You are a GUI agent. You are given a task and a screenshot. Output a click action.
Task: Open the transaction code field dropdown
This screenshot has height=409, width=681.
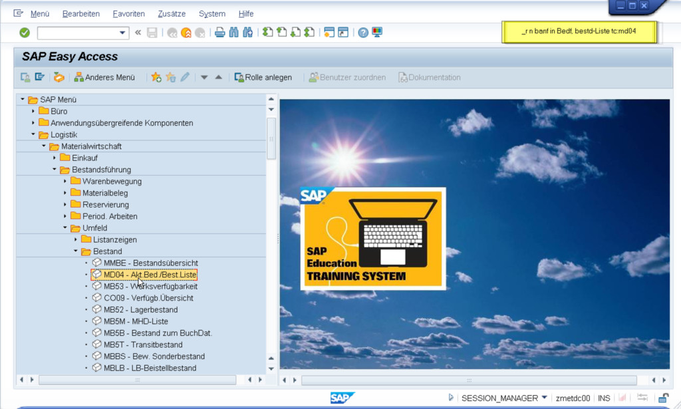[122, 33]
